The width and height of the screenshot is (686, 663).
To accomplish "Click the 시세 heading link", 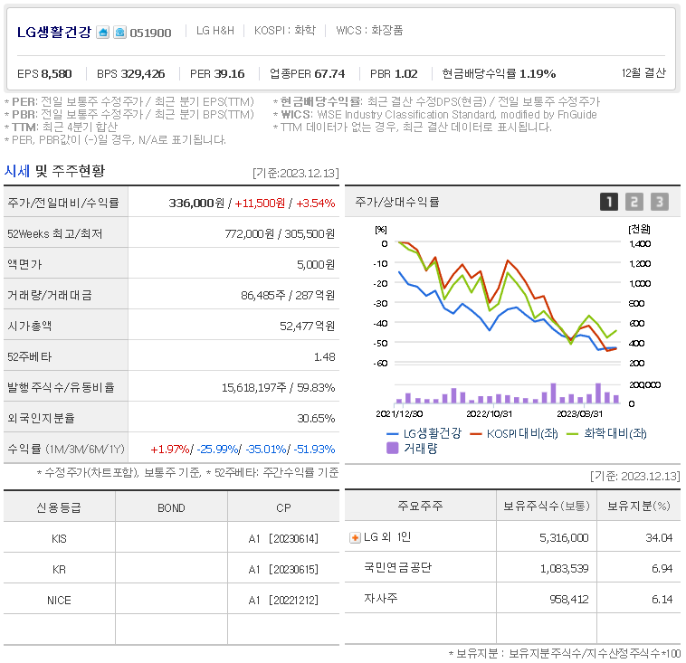I will [17, 171].
